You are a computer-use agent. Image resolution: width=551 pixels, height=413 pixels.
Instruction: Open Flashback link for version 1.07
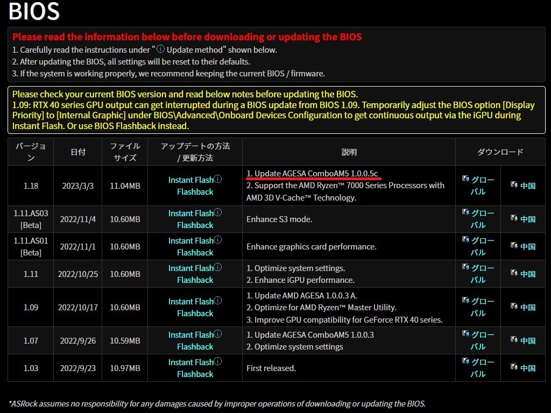point(195,347)
